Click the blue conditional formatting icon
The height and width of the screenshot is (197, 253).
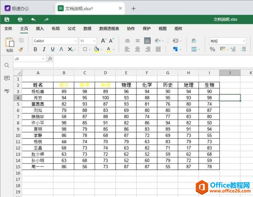(x=175, y=49)
